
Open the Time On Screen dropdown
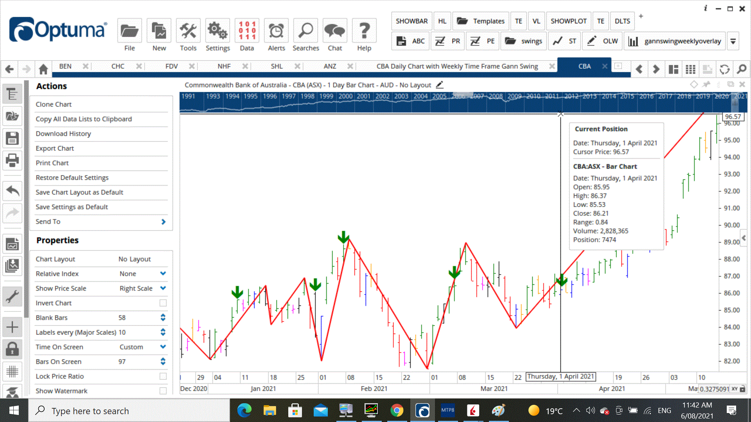[x=163, y=347]
